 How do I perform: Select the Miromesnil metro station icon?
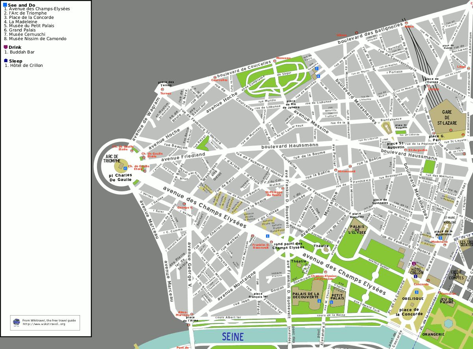click(x=335, y=170)
